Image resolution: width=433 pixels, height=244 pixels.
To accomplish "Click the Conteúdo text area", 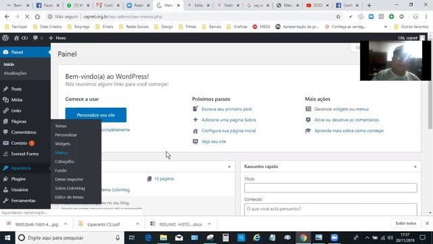I will click(x=331, y=209).
